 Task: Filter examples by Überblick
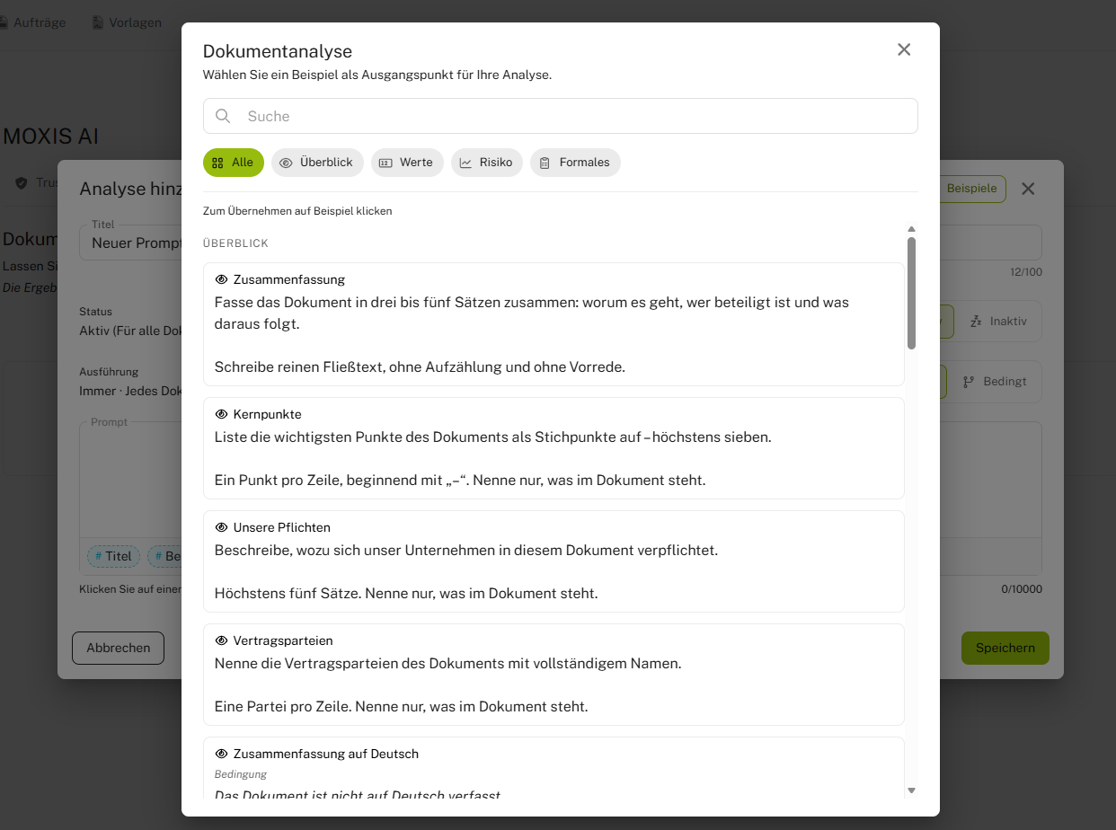pos(317,163)
